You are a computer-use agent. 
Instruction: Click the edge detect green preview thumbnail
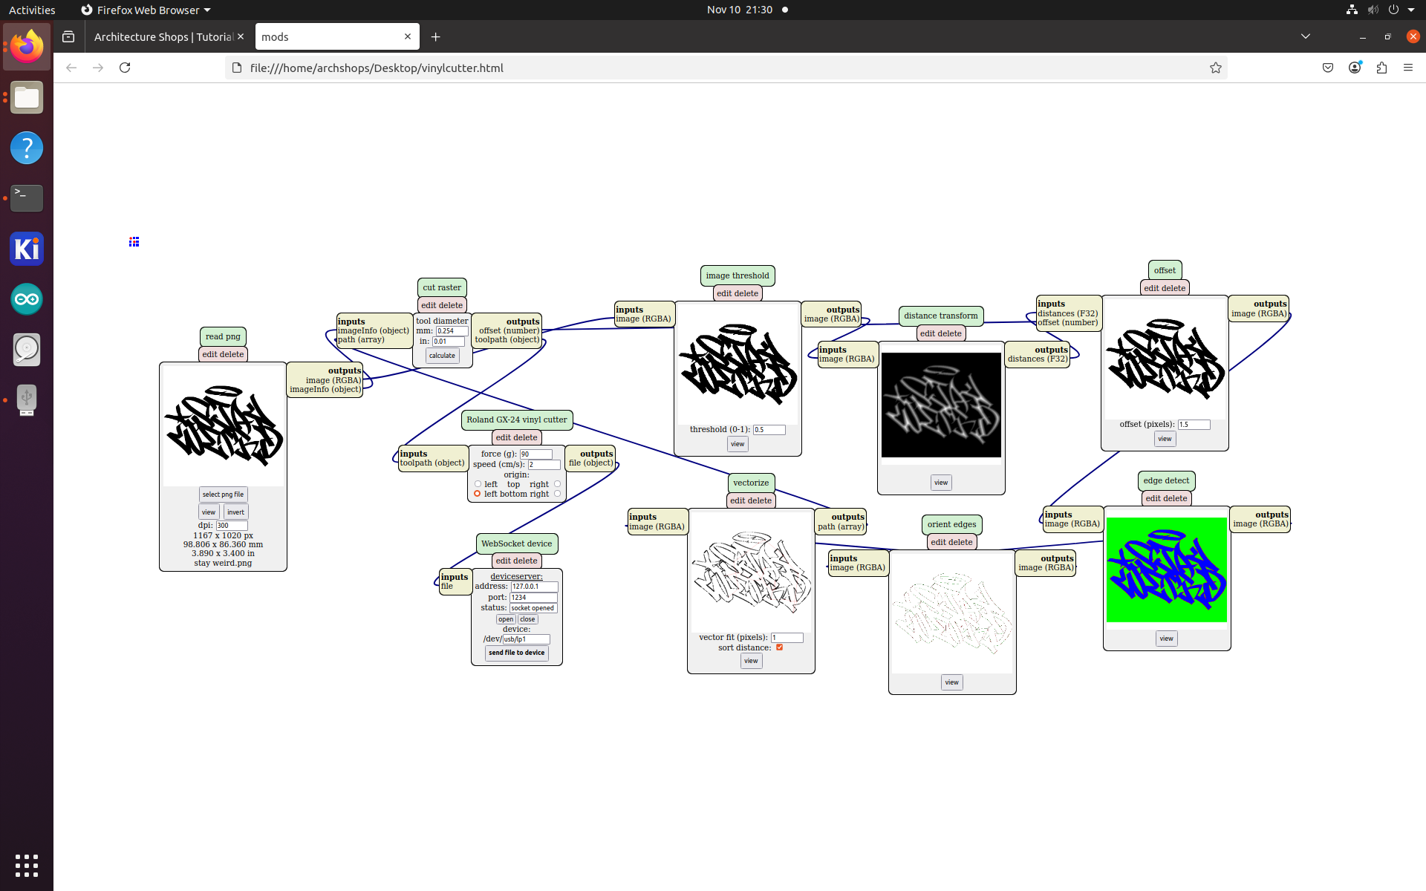(x=1166, y=569)
